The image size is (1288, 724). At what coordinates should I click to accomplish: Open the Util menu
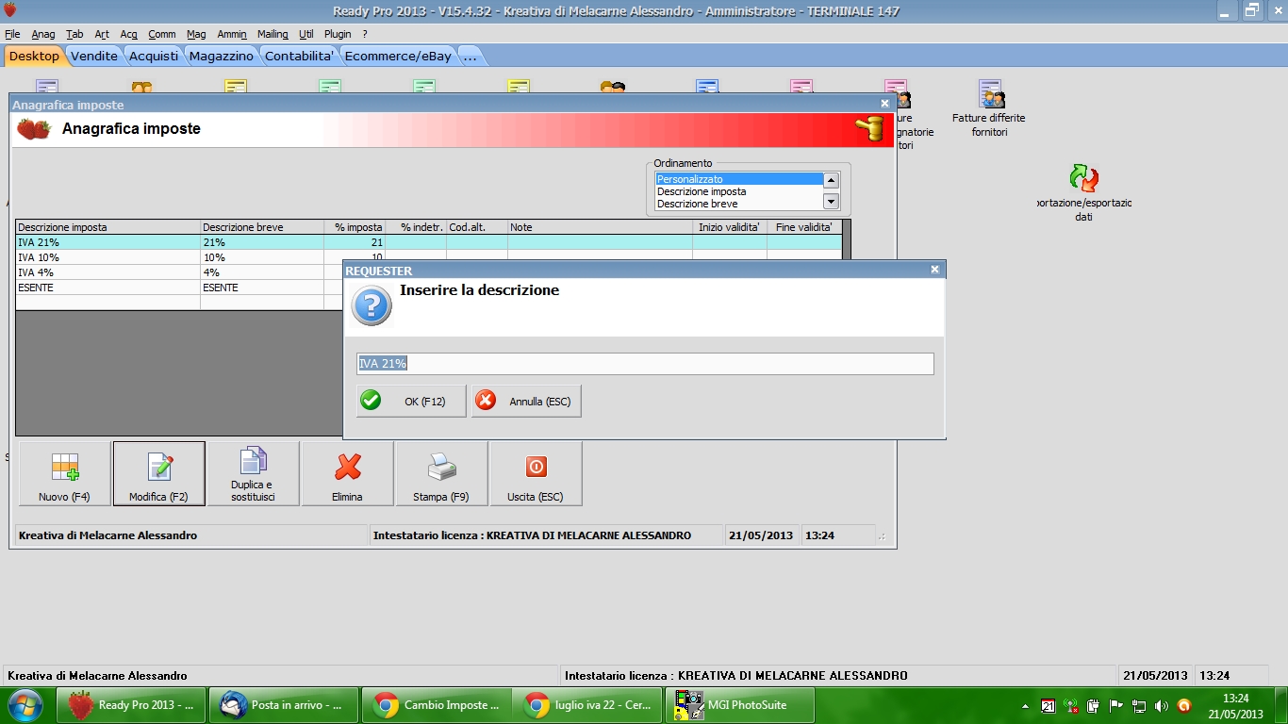pos(306,34)
